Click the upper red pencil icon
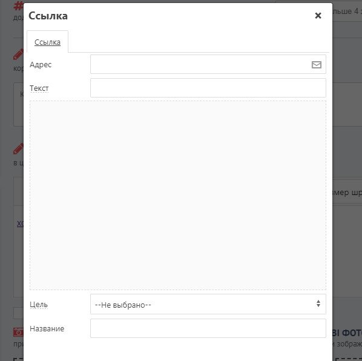362x361 pixels. coord(19,55)
